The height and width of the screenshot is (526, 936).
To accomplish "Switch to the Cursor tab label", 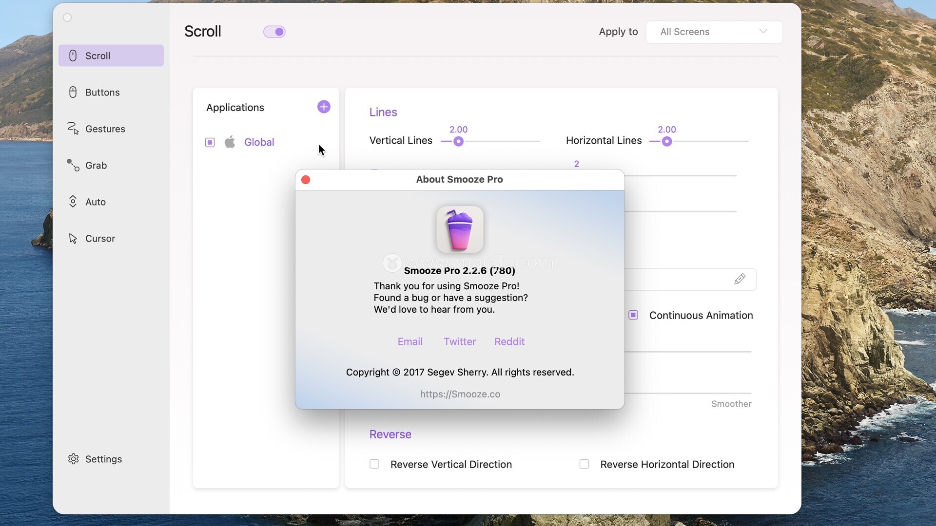I will (x=100, y=238).
